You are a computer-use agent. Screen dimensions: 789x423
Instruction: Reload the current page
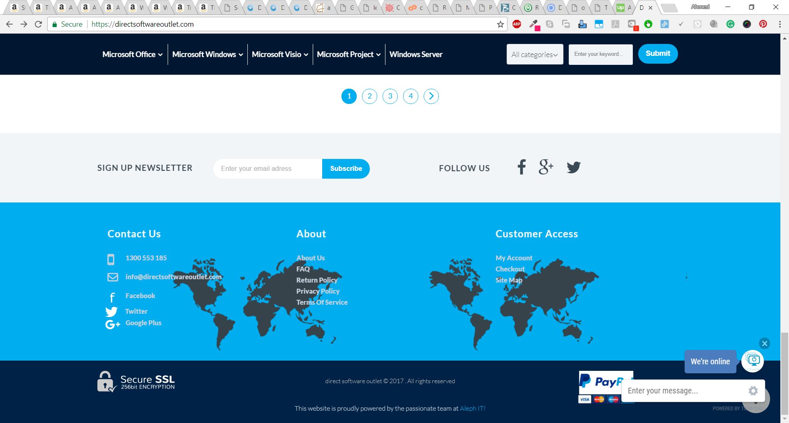point(38,24)
